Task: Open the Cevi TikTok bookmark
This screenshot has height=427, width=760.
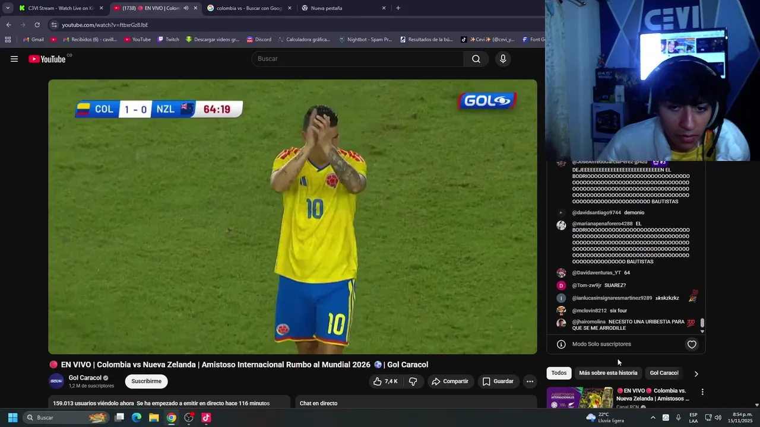Action: [487, 40]
